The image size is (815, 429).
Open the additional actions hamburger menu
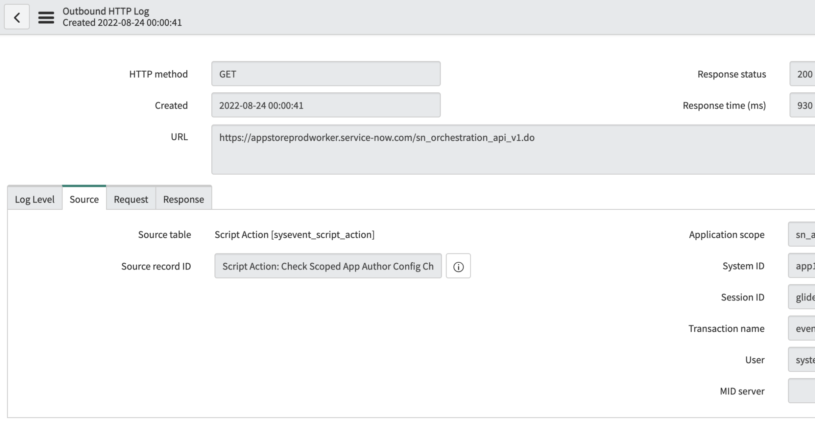(x=45, y=17)
